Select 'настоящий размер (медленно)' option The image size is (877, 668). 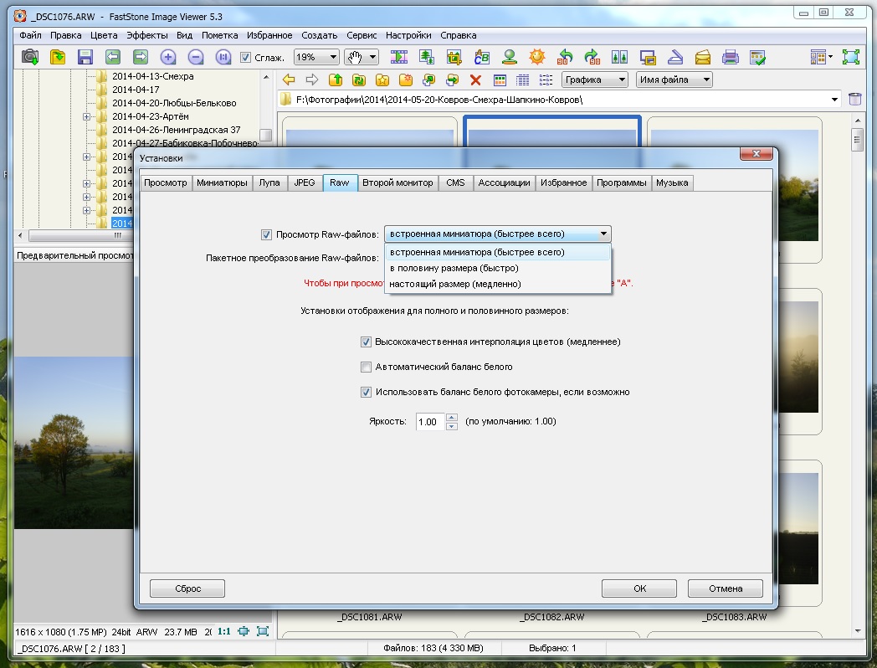pos(498,285)
